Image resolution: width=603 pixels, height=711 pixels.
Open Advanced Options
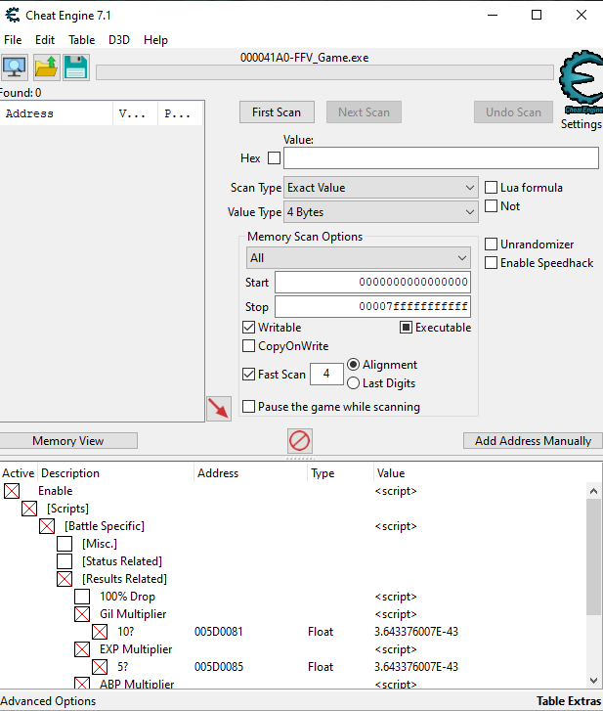[48, 701]
